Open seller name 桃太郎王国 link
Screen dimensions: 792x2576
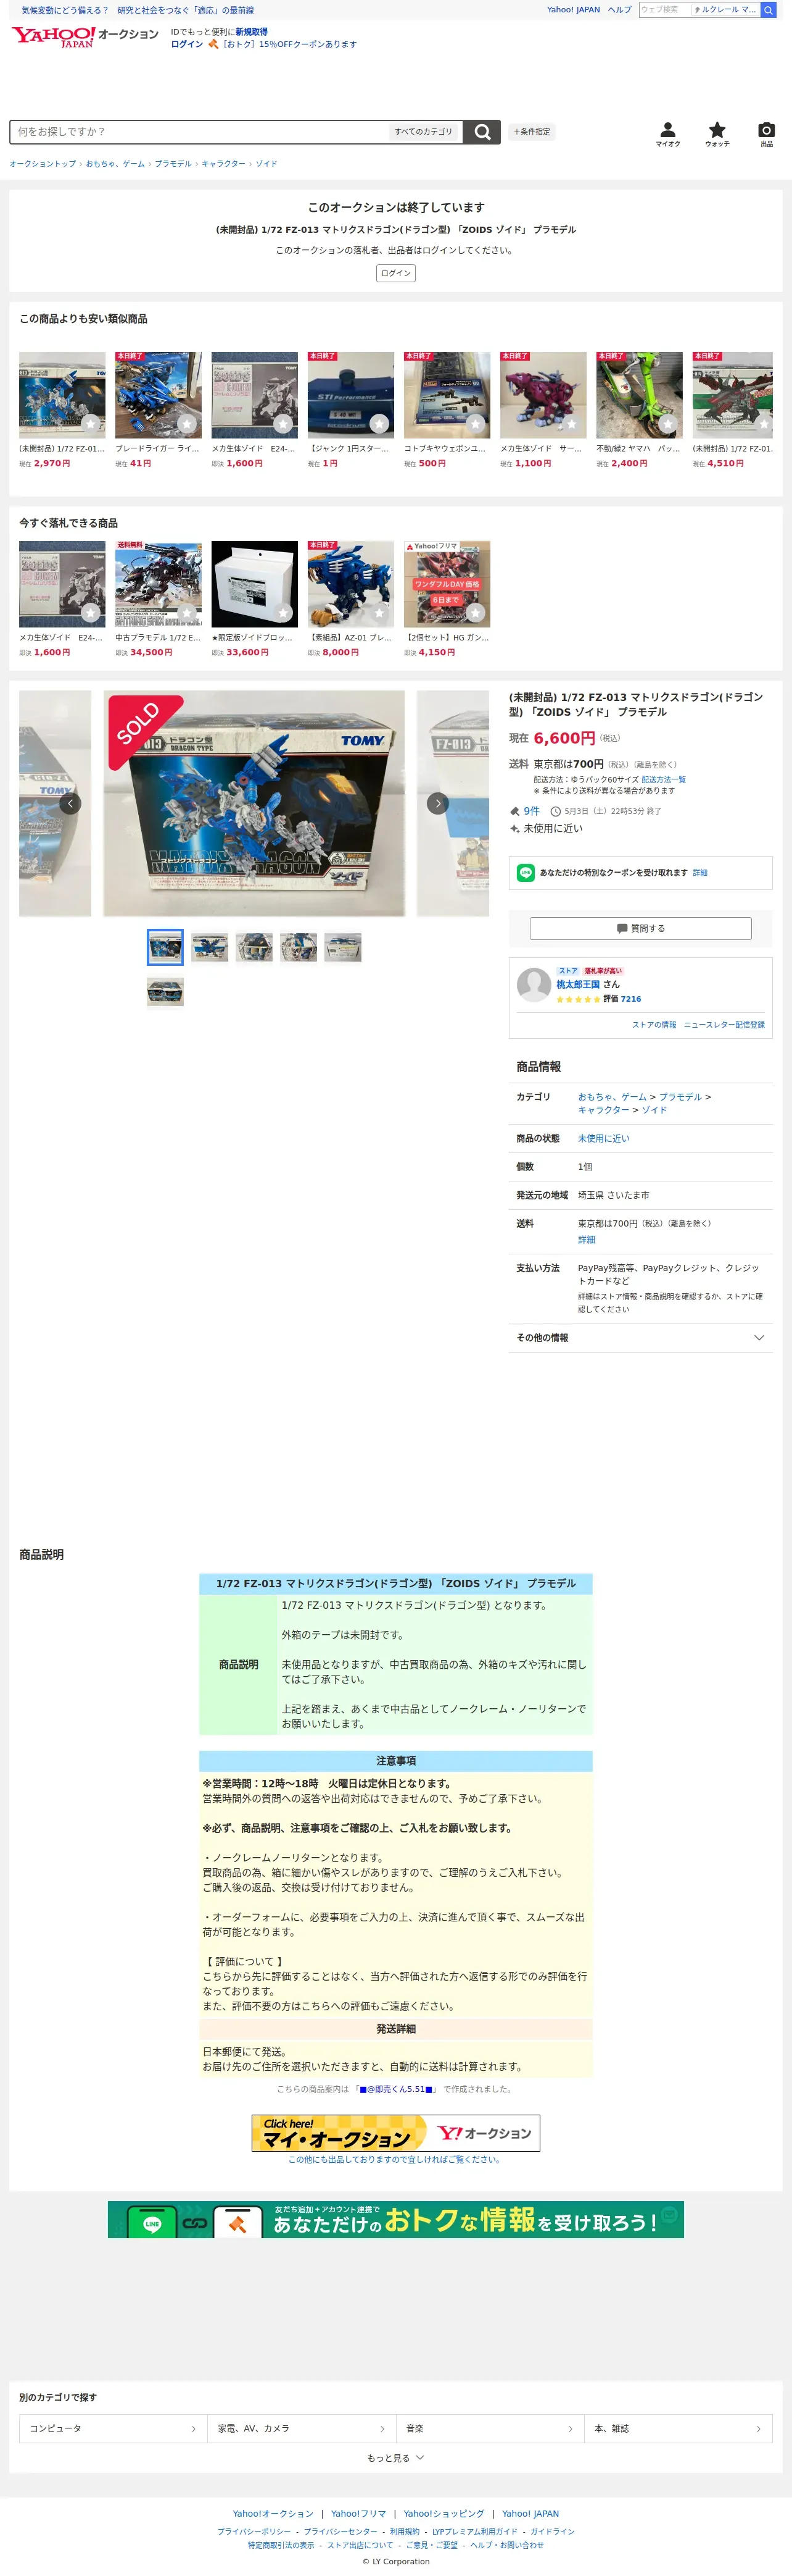click(578, 984)
